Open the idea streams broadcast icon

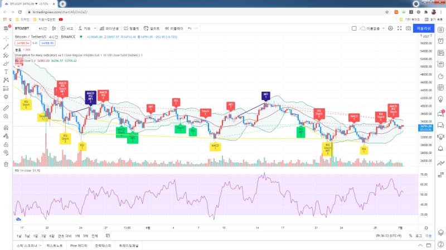pyautogui.click(x=440, y=137)
